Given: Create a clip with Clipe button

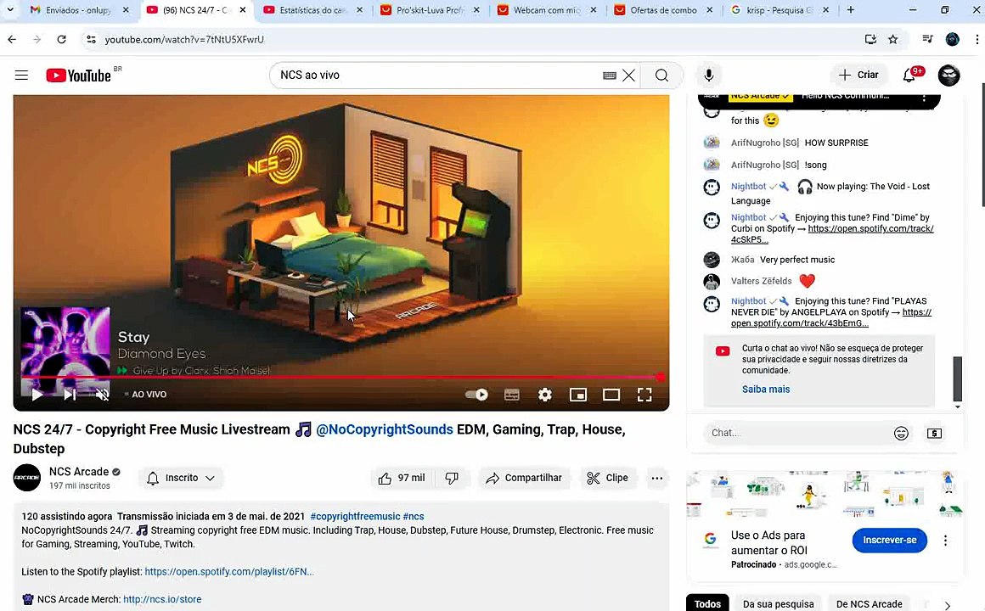Looking at the screenshot, I should point(607,478).
